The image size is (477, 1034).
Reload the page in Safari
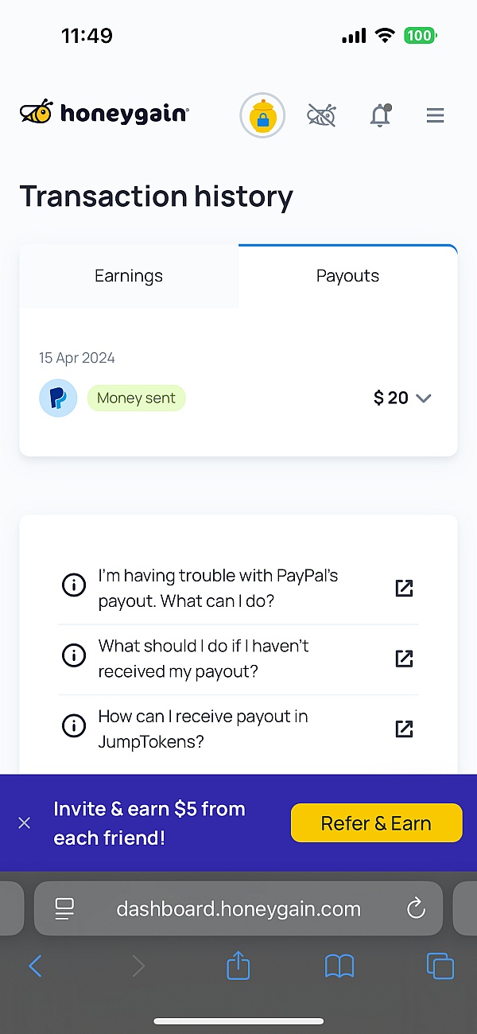tap(416, 908)
